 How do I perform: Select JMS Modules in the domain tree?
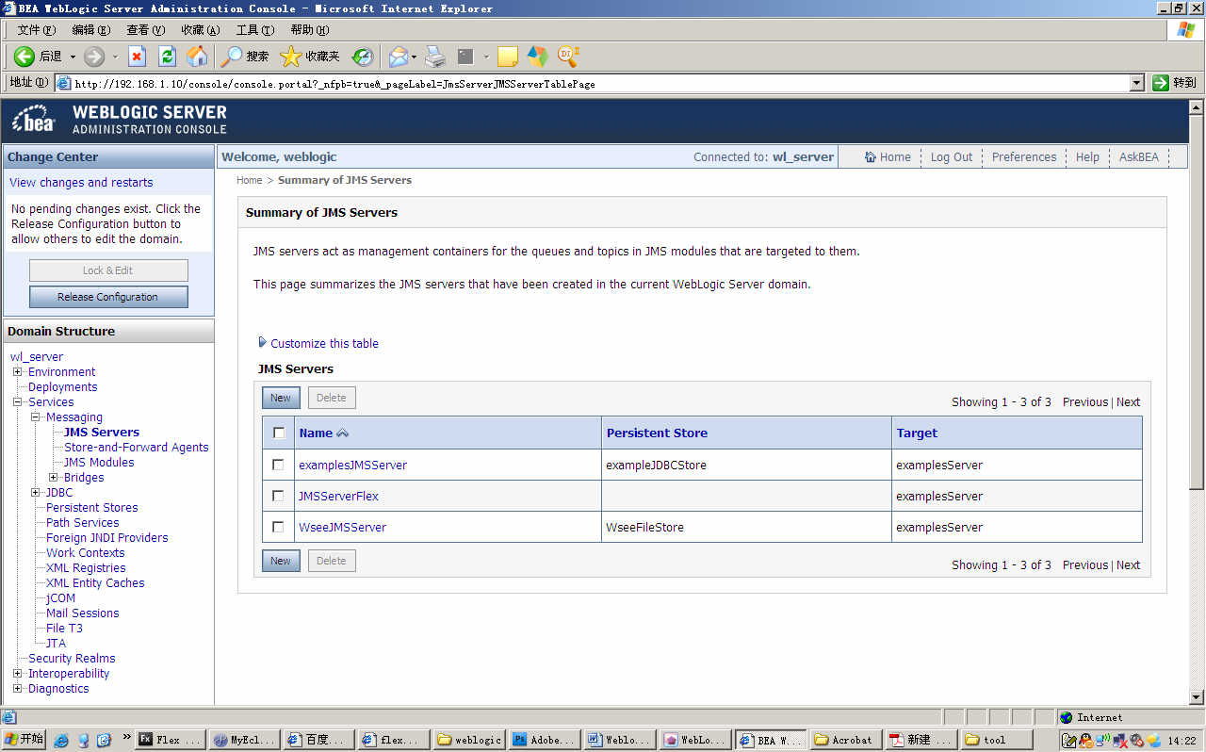pyautogui.click(x=99, y=463)
